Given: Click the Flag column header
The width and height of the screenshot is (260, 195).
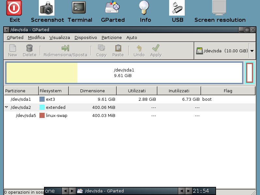Looking at the screenshot, I should tap(228, 91).
